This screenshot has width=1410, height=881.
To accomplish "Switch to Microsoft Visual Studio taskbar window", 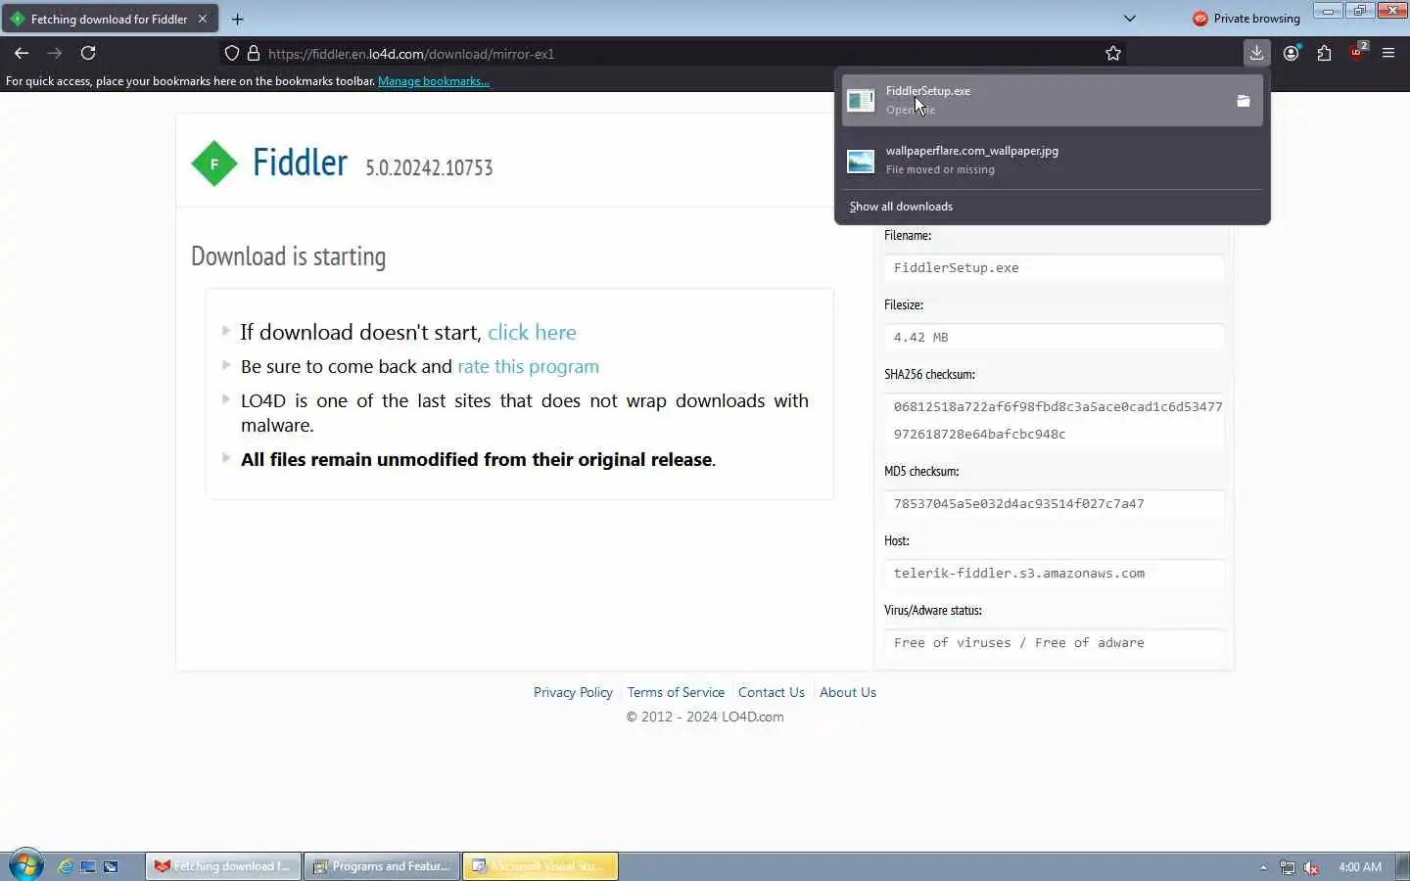I will (x=540, y=866).
